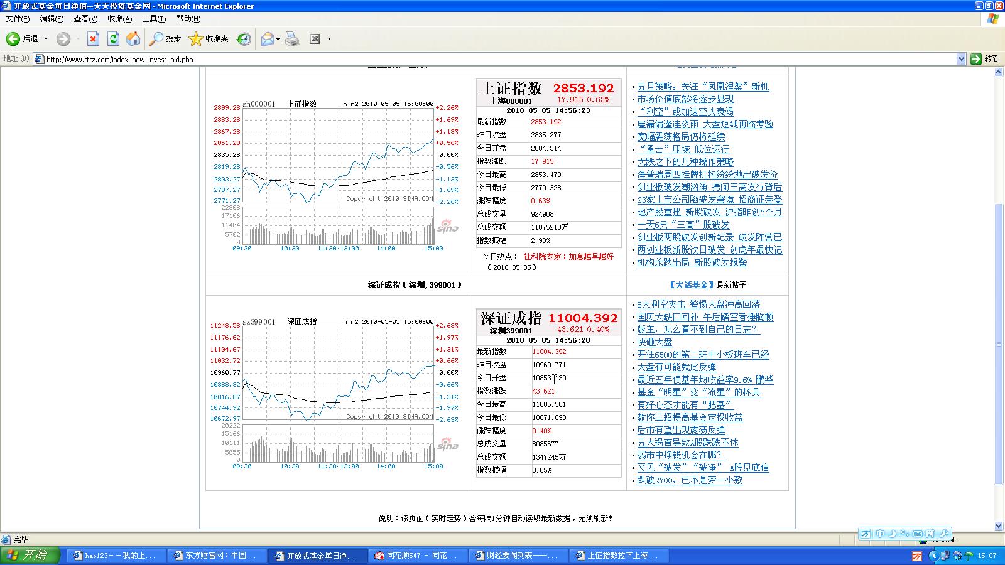Open the 工具(T) menu
This screenshot has height=565, width=1005.
pos(154,19)
